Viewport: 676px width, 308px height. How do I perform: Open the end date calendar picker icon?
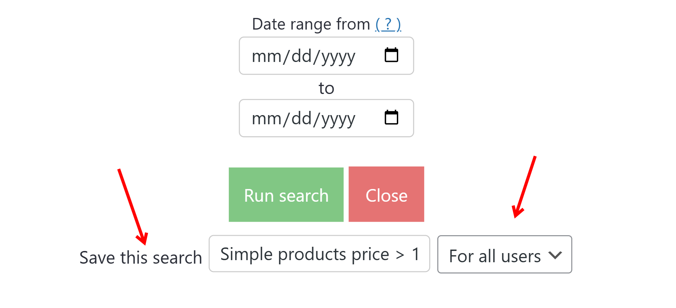(391, 118)
